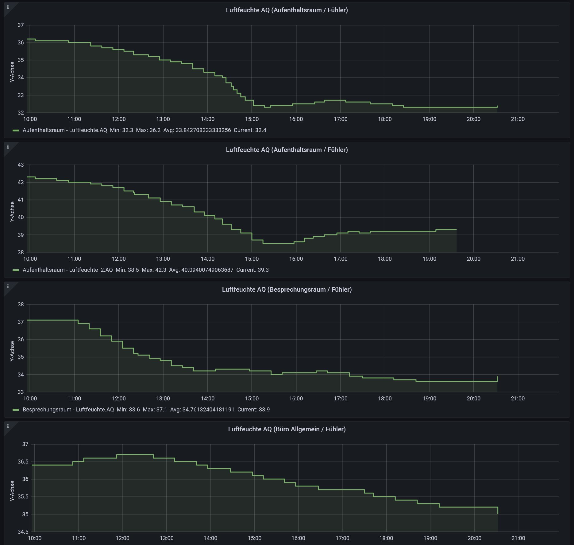
Task: Open the Luftfeuchte AQ (Besprechungsraum / Fühler) title menu
Action: (287, 290)
